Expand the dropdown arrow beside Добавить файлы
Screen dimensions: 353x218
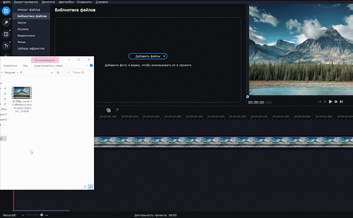click(x=164, y=56)
